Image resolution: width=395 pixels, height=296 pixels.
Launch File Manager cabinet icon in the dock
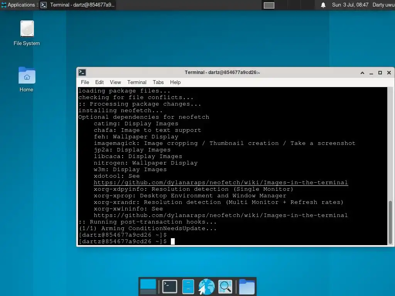pyautogui.click(x=188, y=286)
